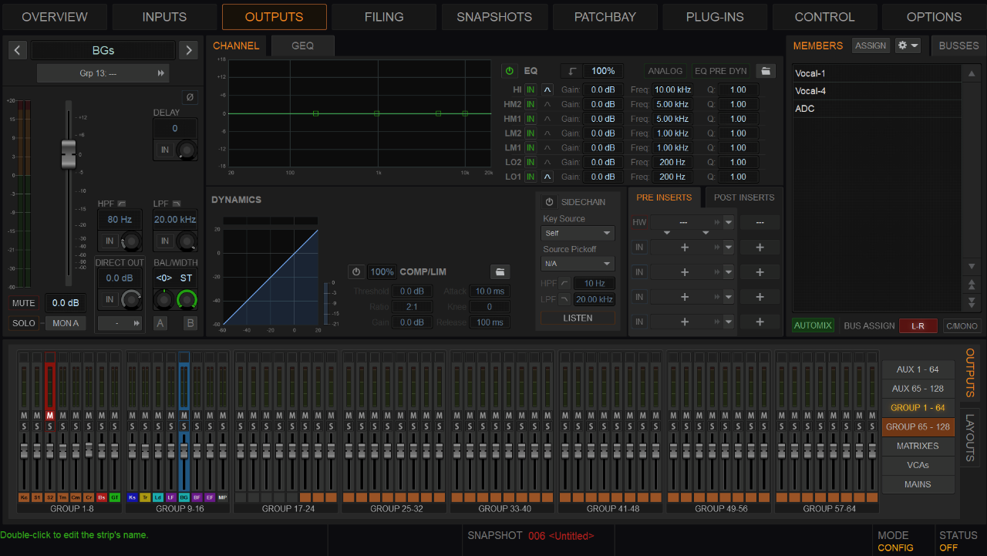This screenshot has width=987, height=556.
Task: Open the GEQ tab
Action: click(302, 45)
